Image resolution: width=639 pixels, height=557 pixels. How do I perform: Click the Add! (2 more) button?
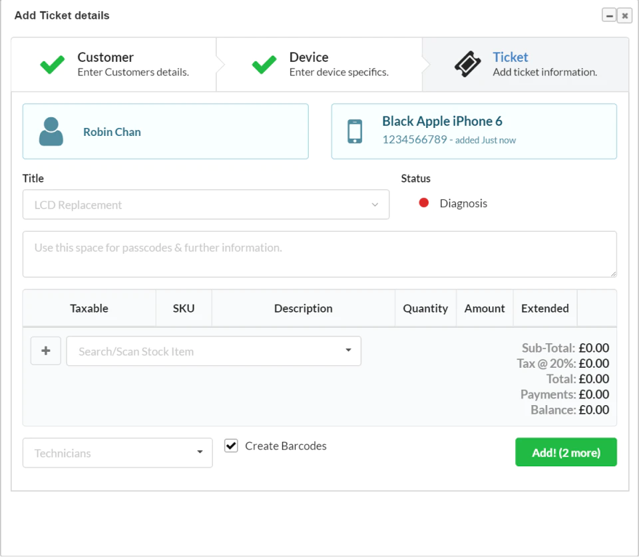click(566, 452)
